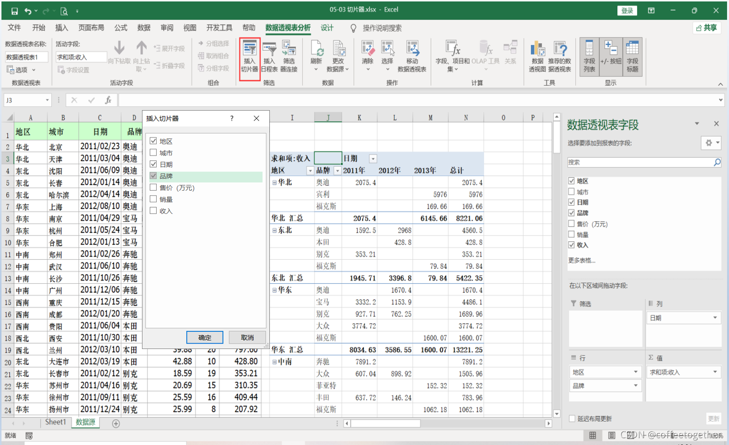Image resolution: width=729 pixels, height=445 pixels.
Task: Click the 插入日程表 ribbon icon
Action: (269, 57)
